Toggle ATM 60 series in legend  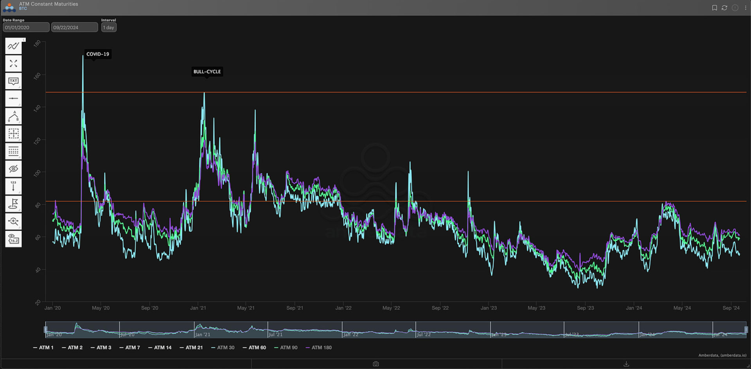coord(255,348)
